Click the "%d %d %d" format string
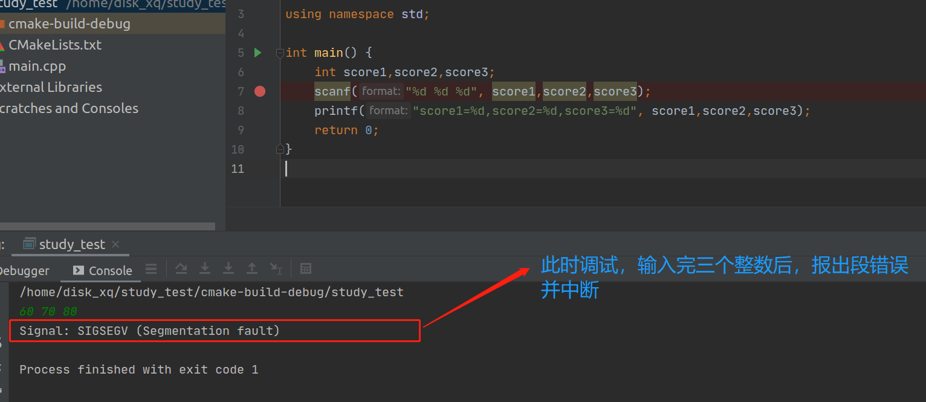 coord(441,92)
